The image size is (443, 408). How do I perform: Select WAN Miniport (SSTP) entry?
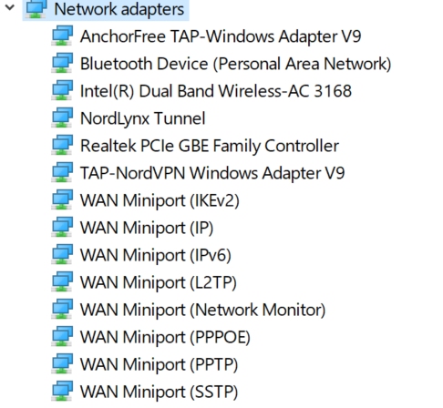pyautogui.click(x=159, y=392)
